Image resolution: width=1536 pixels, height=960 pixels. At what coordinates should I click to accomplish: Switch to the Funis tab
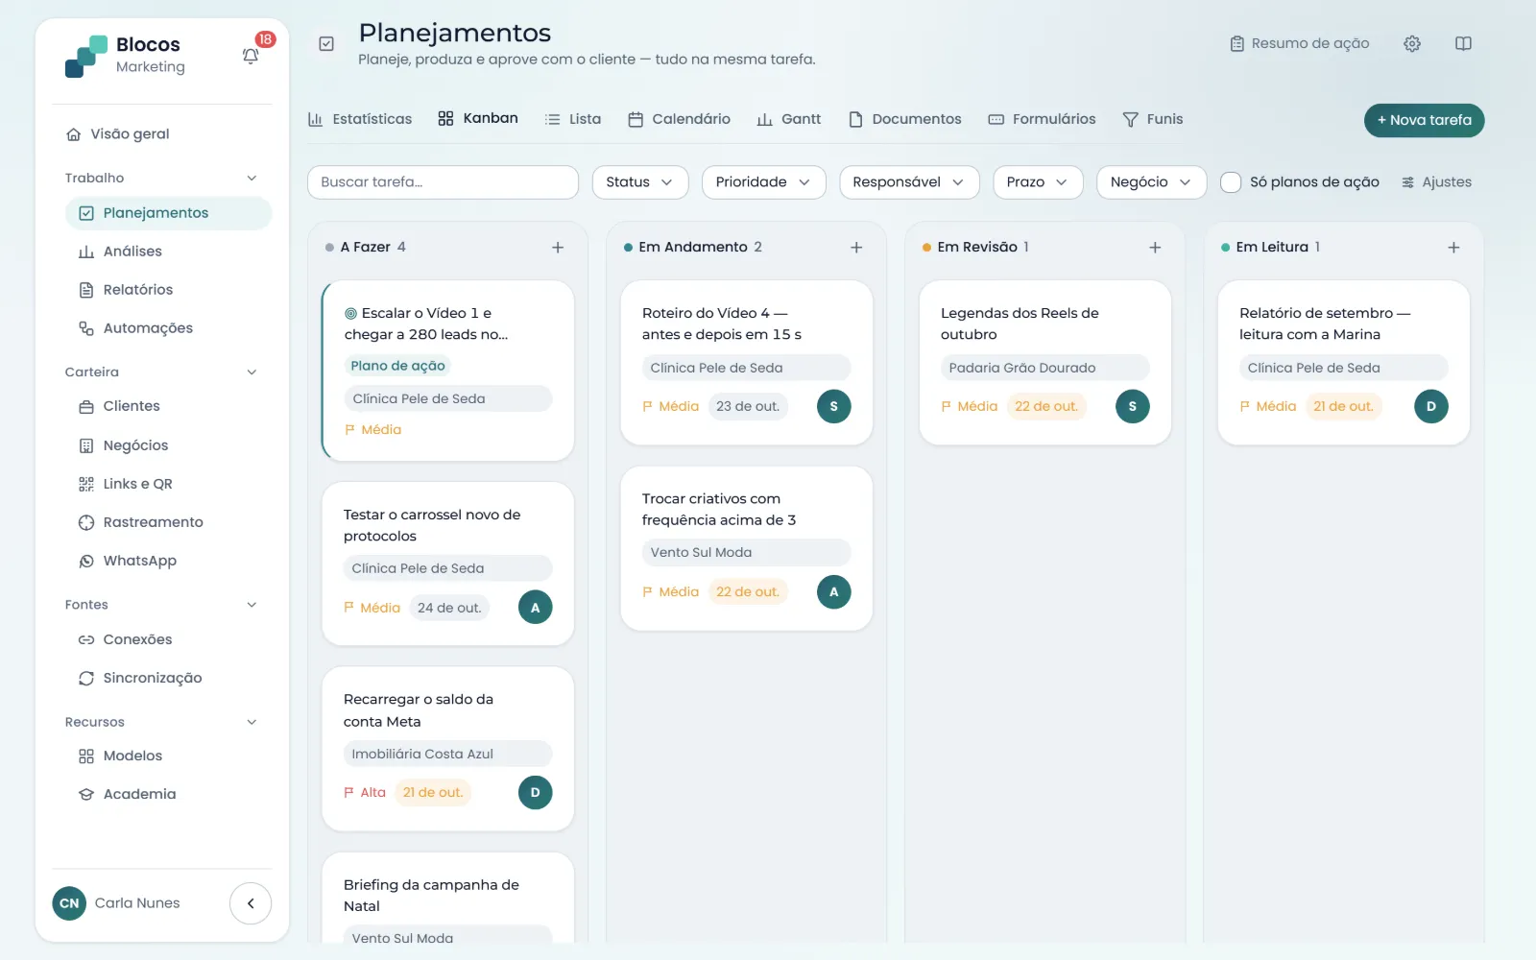pyautogui.click(x=1153, y=119)
